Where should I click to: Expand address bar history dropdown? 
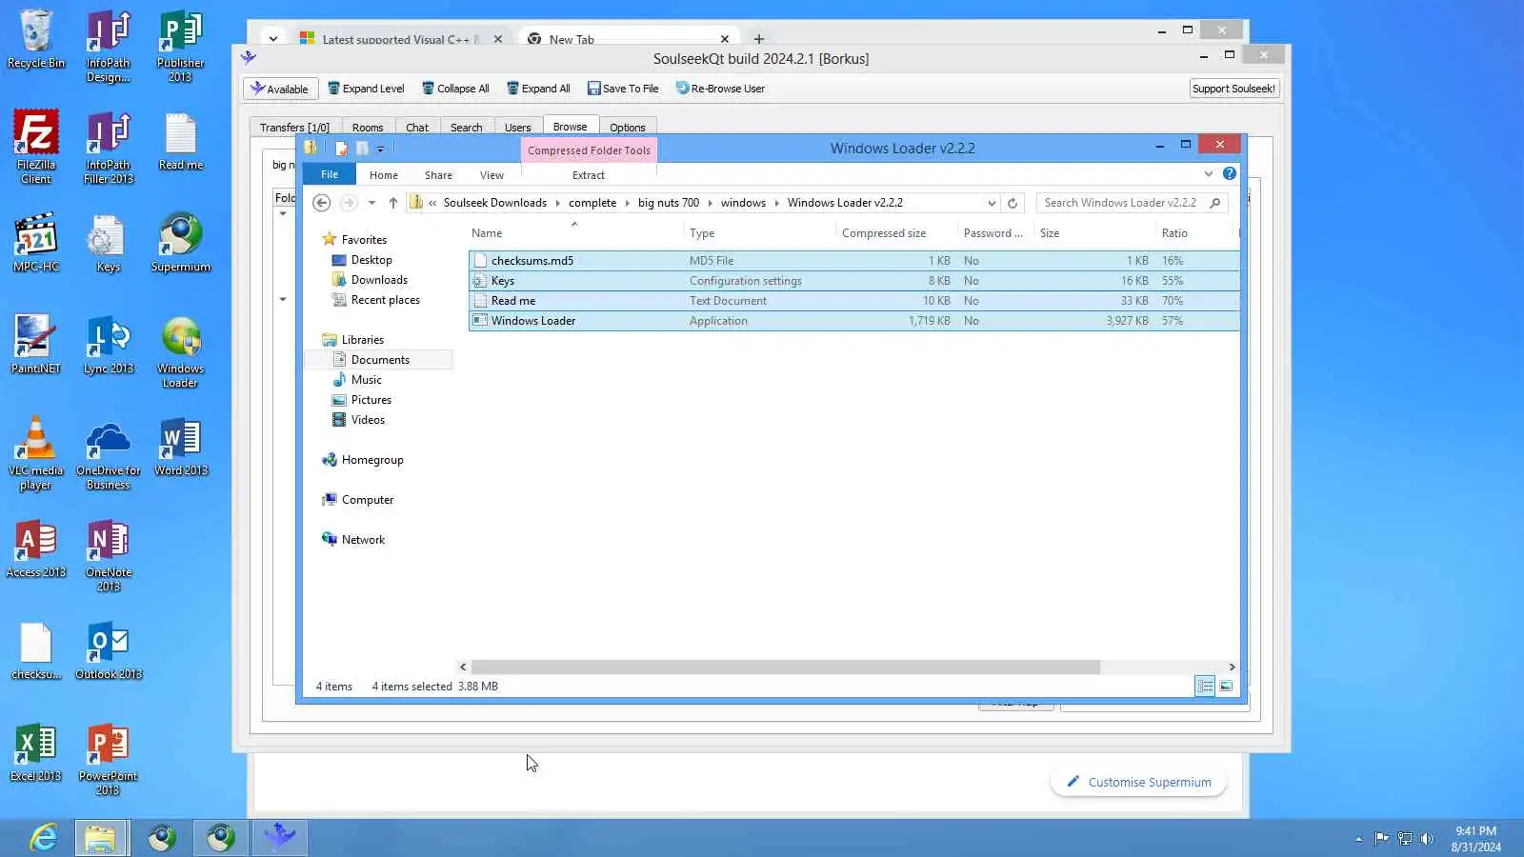click(992, 203)
